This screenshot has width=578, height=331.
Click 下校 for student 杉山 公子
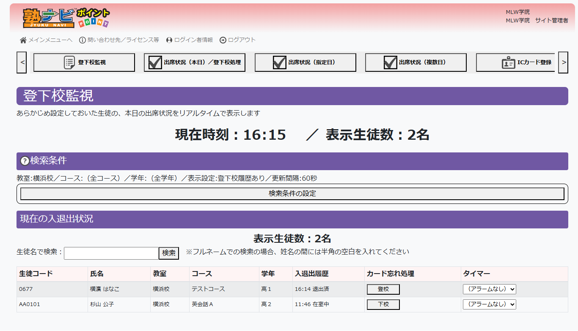[x=383, y=304]
